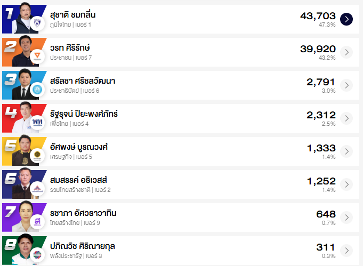Image resolution: width=363 pixels, height=266 pixels.
Task: Click the 1,252 vote count
Action: click(x=321, y=181)
